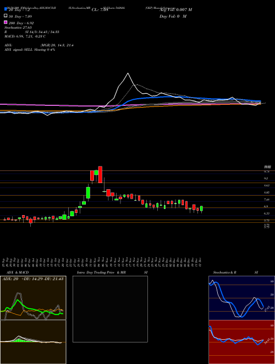
Task: Click the red RSI chart panel
Action: [x=241, y=342]
